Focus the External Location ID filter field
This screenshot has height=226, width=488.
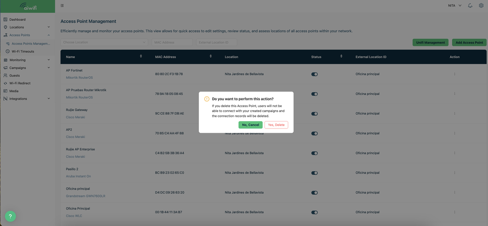coord(216,42)
